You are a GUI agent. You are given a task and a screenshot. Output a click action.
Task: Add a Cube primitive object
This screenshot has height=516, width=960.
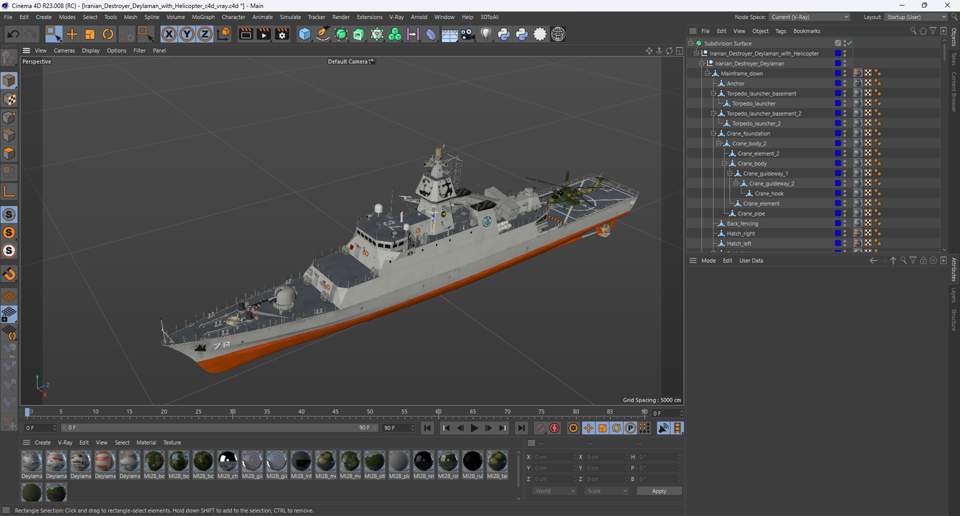[x=304, y=34]
